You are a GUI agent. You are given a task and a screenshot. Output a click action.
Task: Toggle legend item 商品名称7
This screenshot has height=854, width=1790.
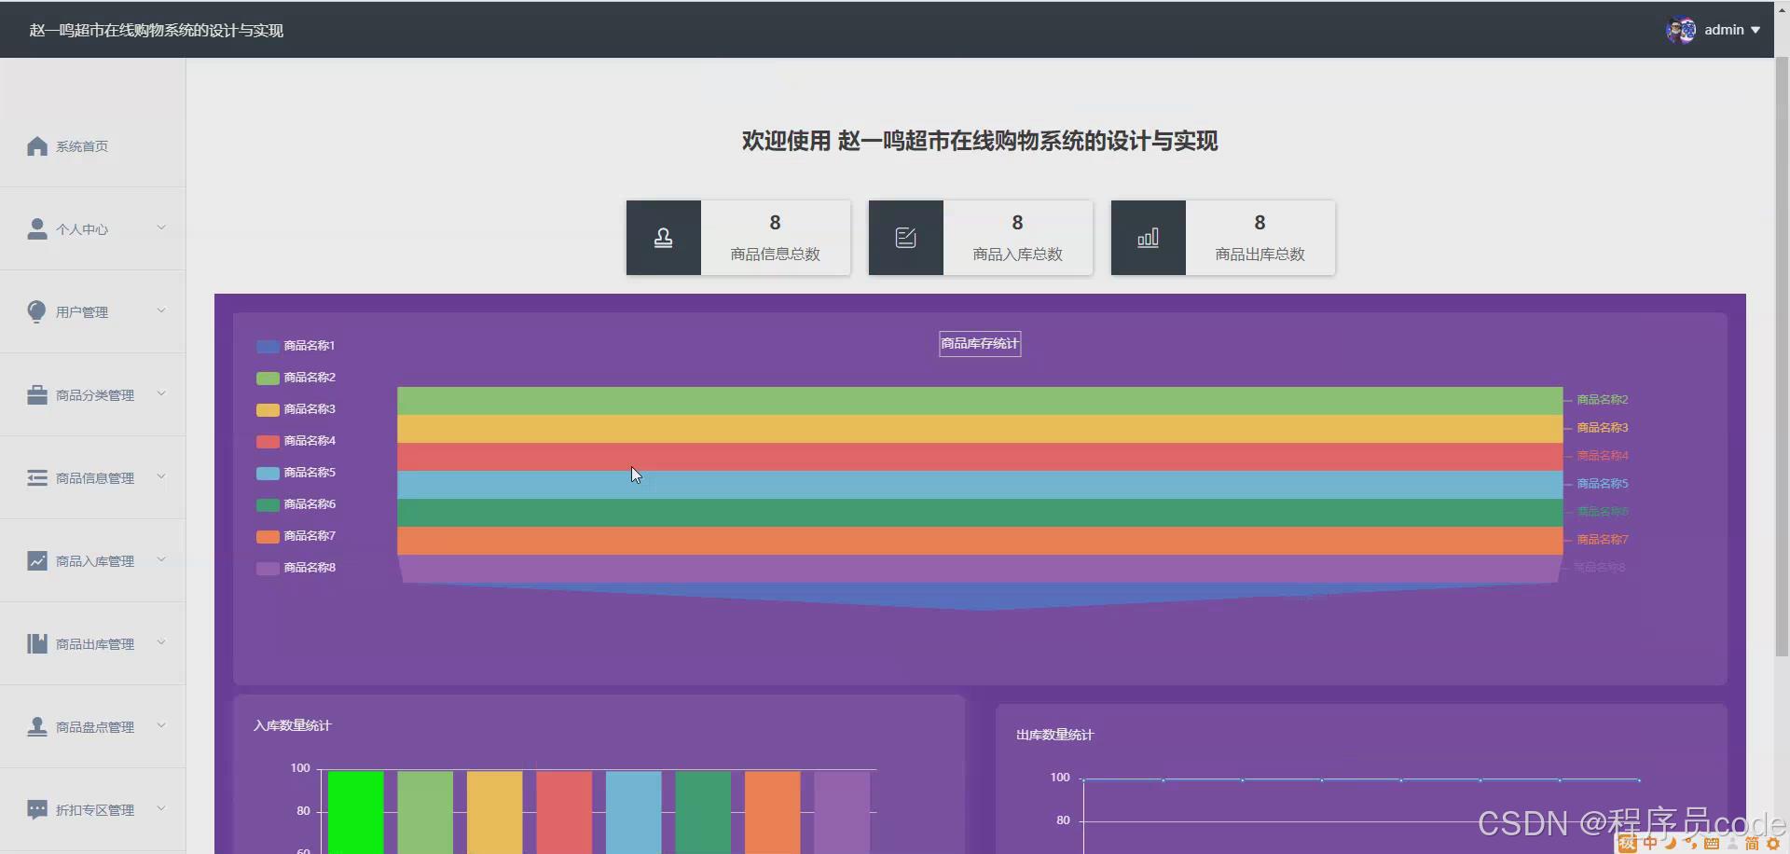click(x=296, y=536)
